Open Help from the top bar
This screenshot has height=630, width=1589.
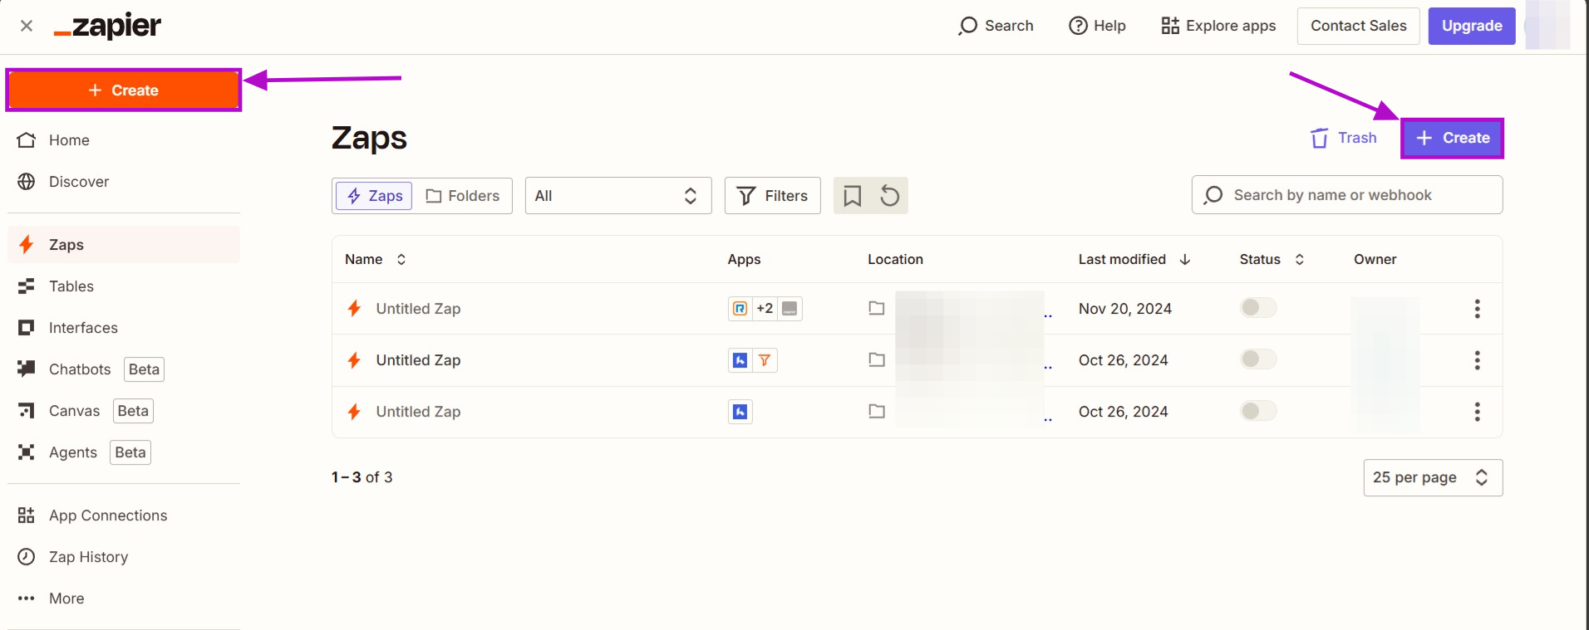[1097, 26]
